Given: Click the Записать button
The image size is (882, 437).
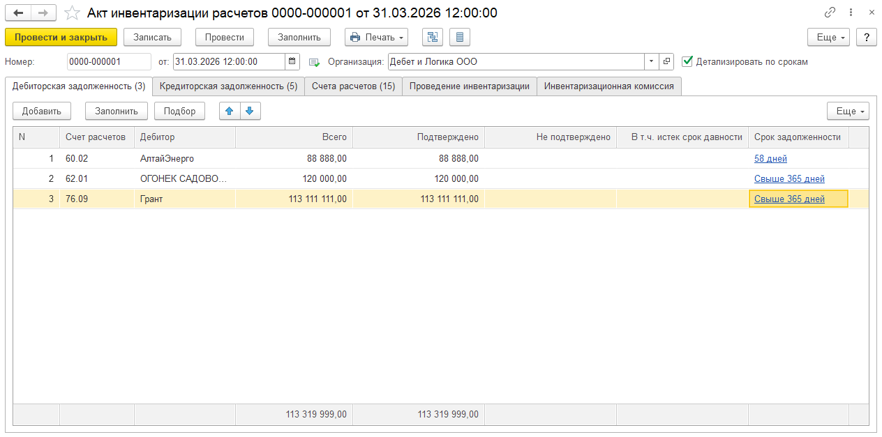Looking at the screenshot, I should tap(152, 37).
